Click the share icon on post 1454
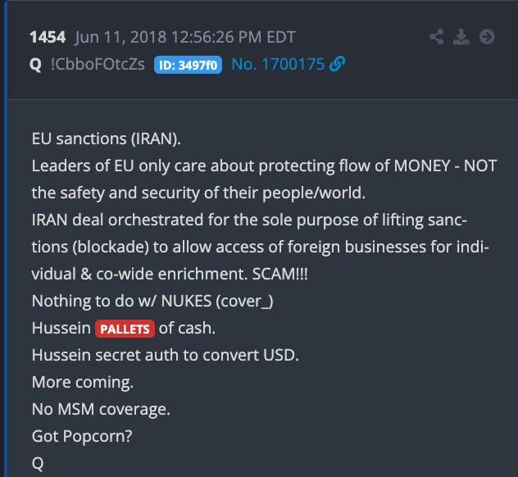Viewport: 518px width, 477px height. pos(436,37)
